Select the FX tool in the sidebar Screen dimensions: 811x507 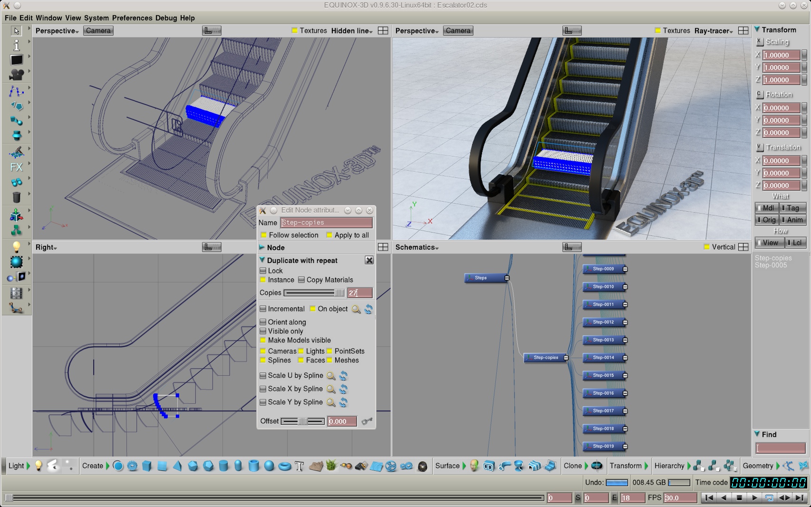pyautogui.click(x=16, y=167)
